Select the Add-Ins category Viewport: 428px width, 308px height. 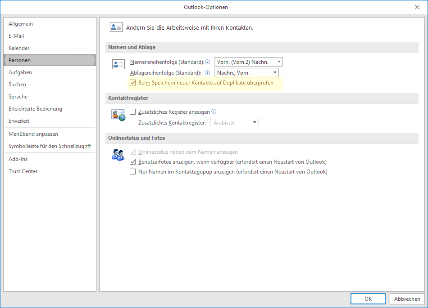coord(50,159)
